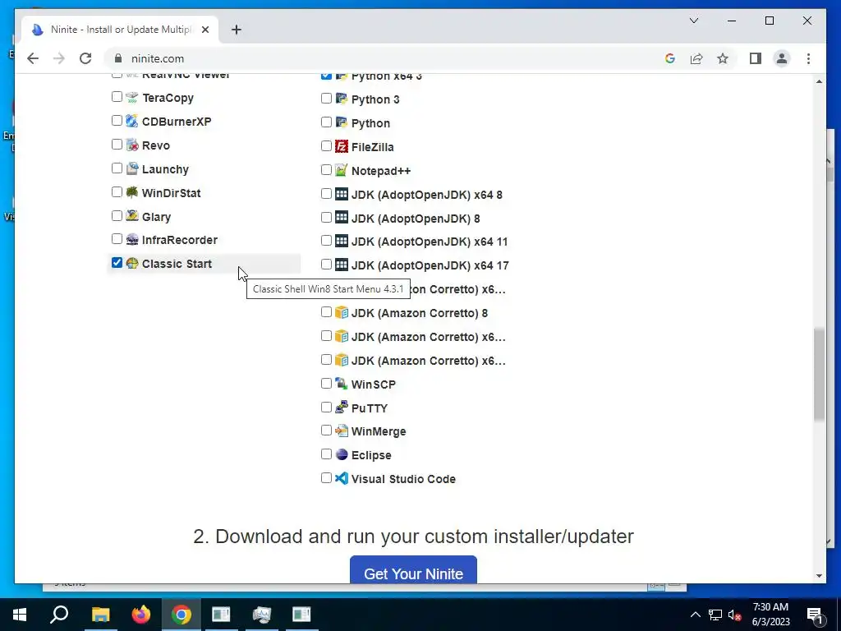Open Chrome three-dot menu
Screen dimensions: 841x631
pos(808,58)
